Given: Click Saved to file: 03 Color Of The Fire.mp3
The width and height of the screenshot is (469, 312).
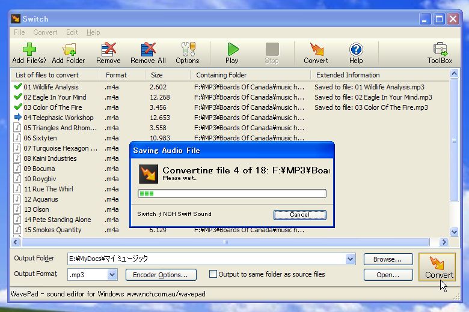Looking at the screenshot, I should coord(371,107).
